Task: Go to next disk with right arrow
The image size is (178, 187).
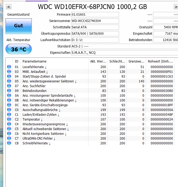Action: click(x=176, y=7)
